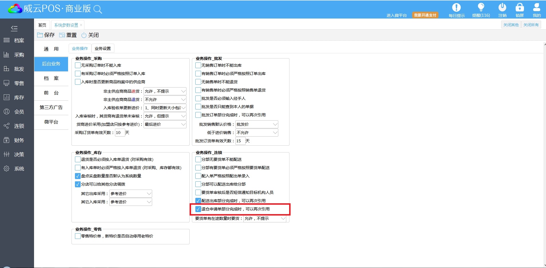Click the 采购订货单有效天数 input field
Viewport: 546px width, 268px height.
(120, 133)
